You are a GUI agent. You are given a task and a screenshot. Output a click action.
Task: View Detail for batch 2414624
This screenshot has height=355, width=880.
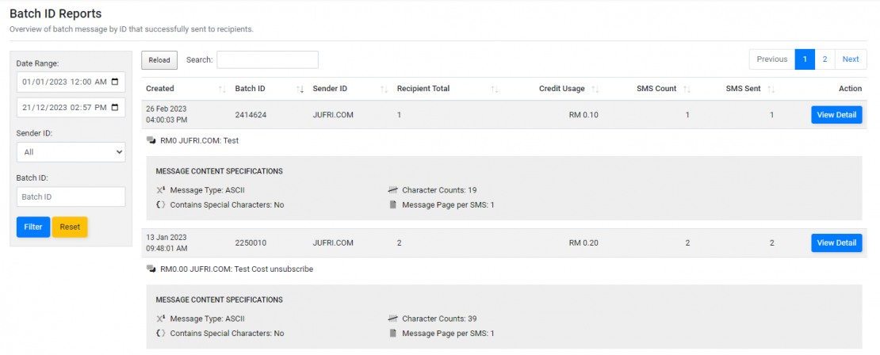click(x=836, y=115)
